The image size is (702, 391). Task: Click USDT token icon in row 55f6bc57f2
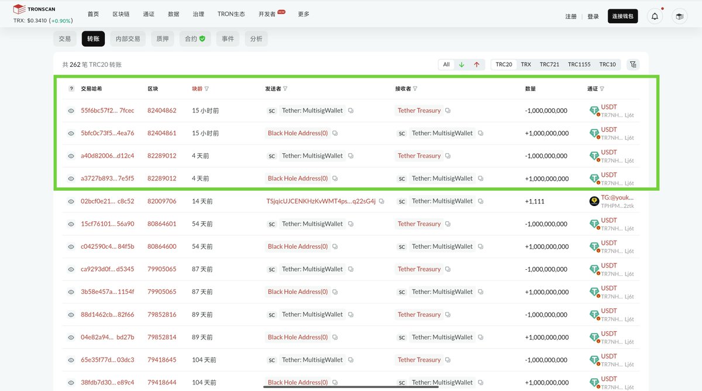pyautogui.click(x=594, y=111)
